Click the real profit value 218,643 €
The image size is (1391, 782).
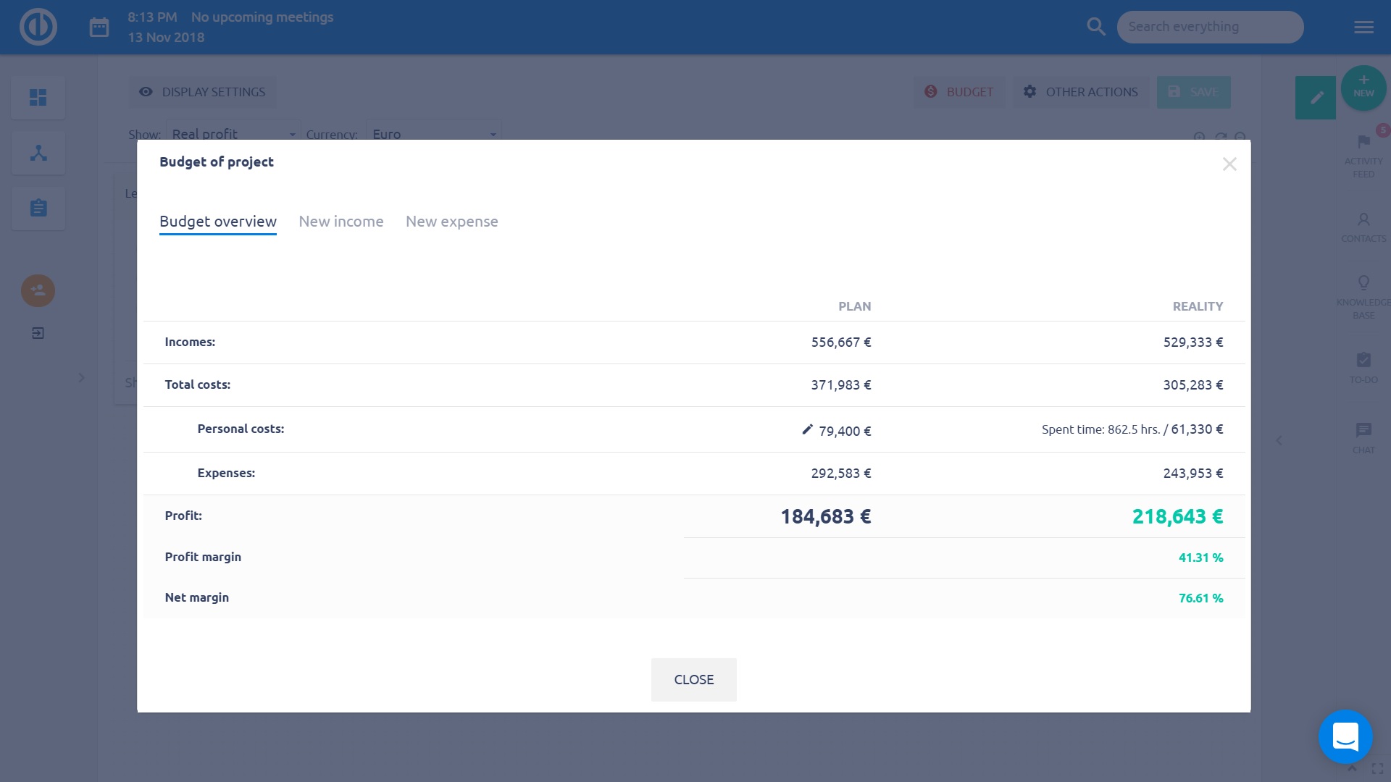(x=1177, y=516)
